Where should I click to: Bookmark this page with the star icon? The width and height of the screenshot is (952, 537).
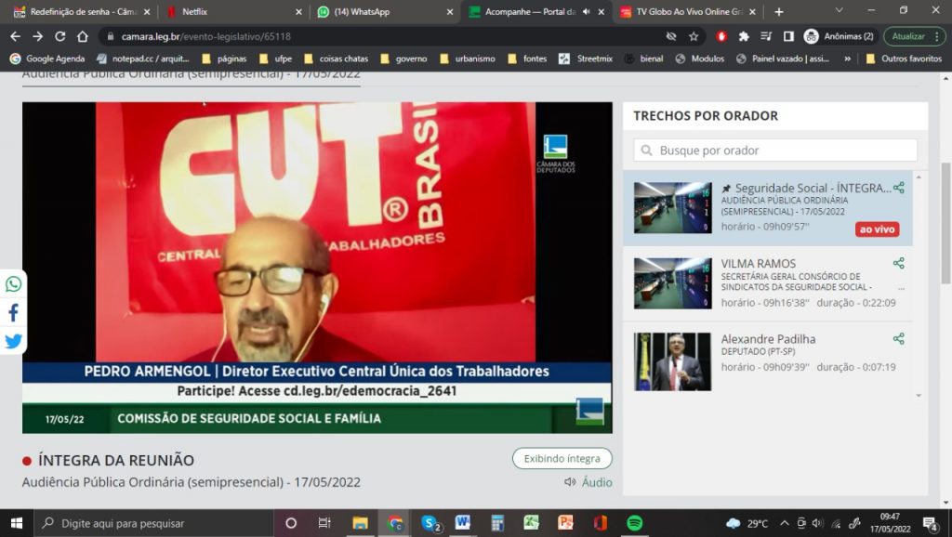click(x=694, y=36)
